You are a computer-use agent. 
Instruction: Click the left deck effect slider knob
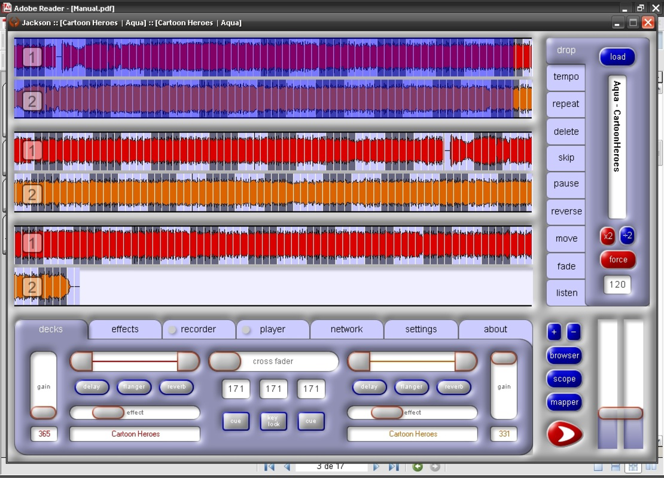[x=108, y=412]
